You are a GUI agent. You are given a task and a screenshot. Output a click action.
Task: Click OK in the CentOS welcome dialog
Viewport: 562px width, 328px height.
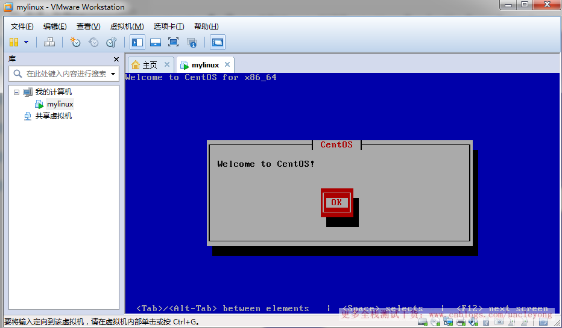[x=336, y=202]
